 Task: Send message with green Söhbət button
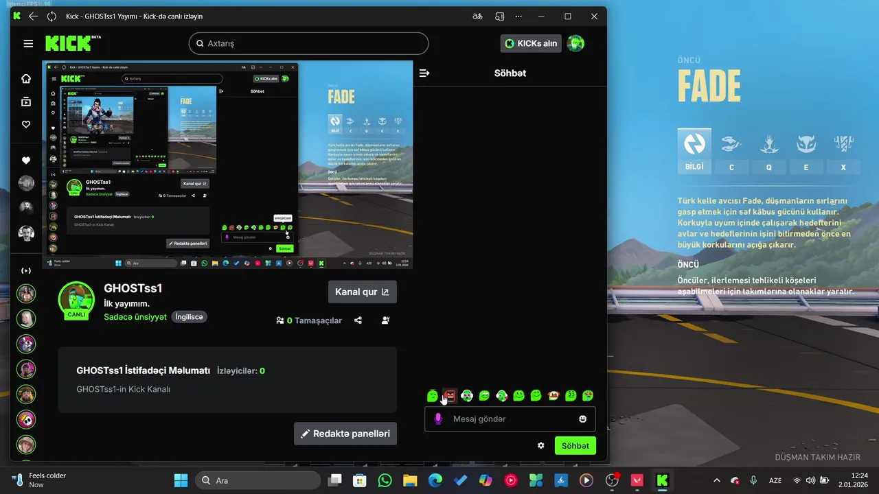(x=575, y=445)
